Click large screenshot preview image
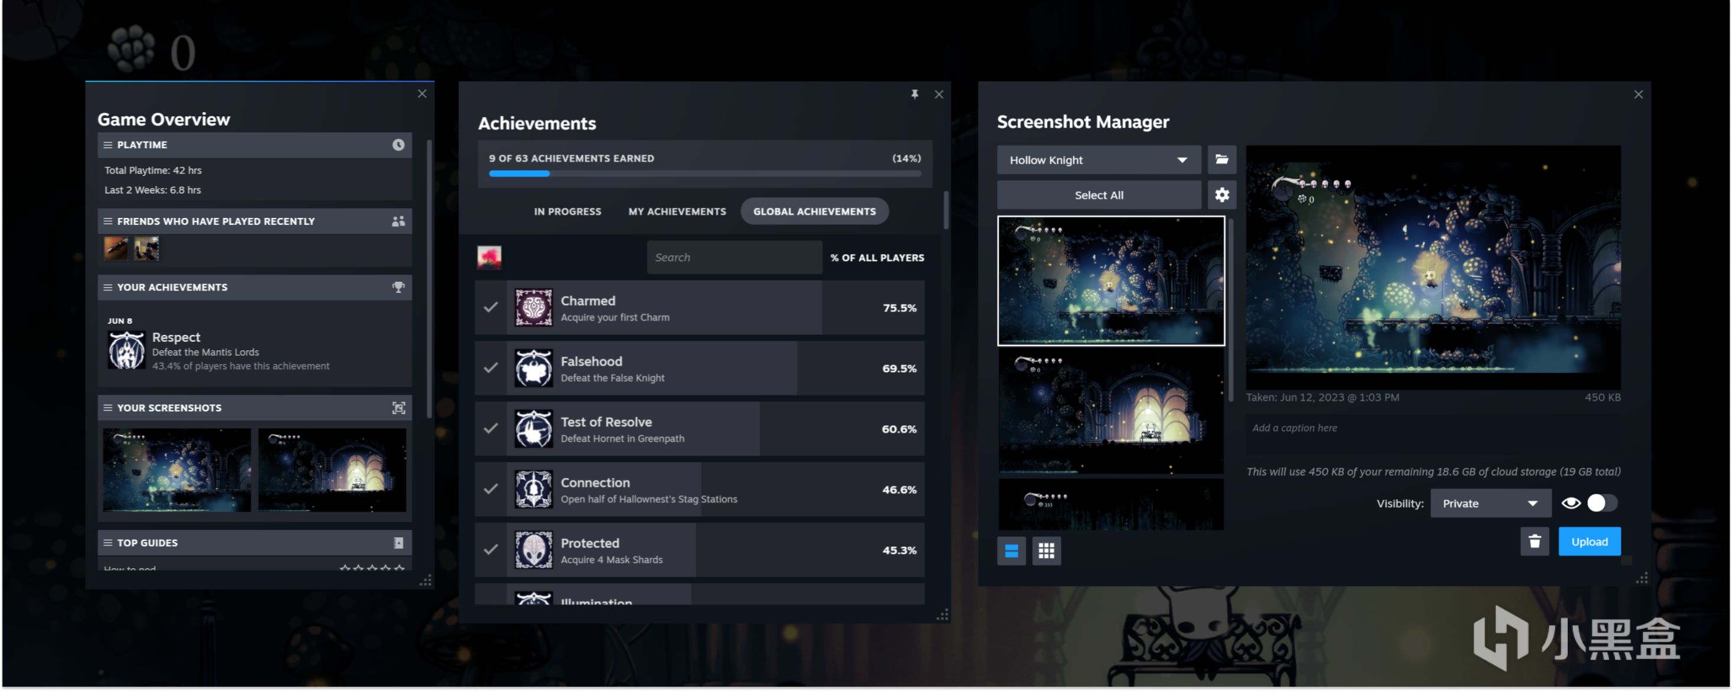1732x691 pixels. [x=1433, y=267]
